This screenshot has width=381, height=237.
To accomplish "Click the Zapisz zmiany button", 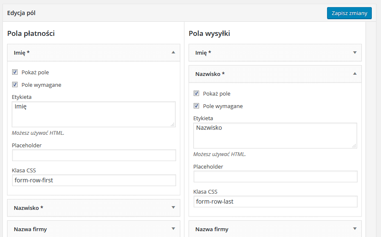I will [349, 13].
